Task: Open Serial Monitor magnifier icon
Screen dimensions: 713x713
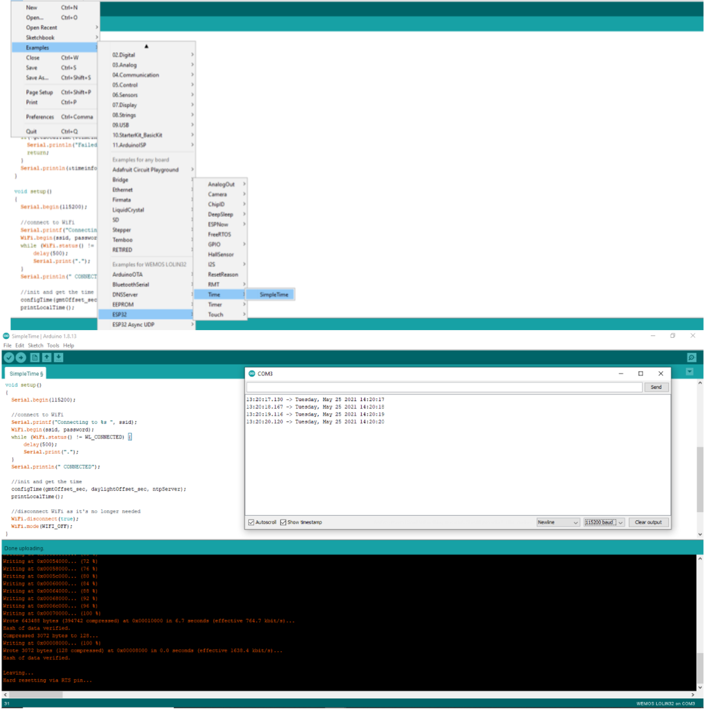Action: (x=691, y=358)
